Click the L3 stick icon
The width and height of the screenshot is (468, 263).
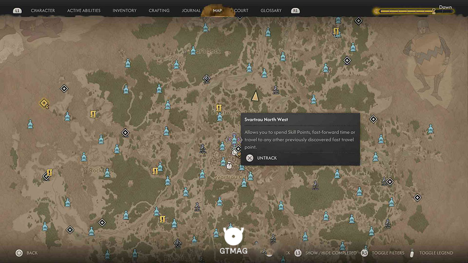(x=298, y=253)
